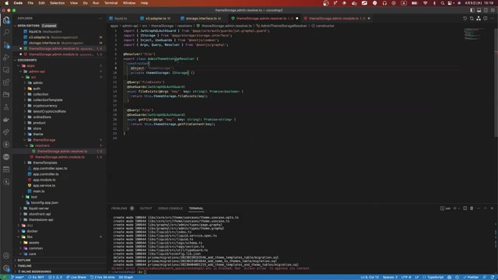Screen dimensions: 498x280
Task: Toggle the bottom panel layout button
Action: click(x=479, y=10)
